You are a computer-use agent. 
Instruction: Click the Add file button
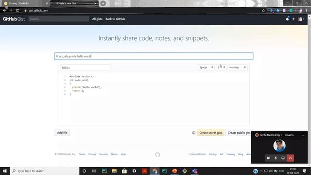[62, 133]
